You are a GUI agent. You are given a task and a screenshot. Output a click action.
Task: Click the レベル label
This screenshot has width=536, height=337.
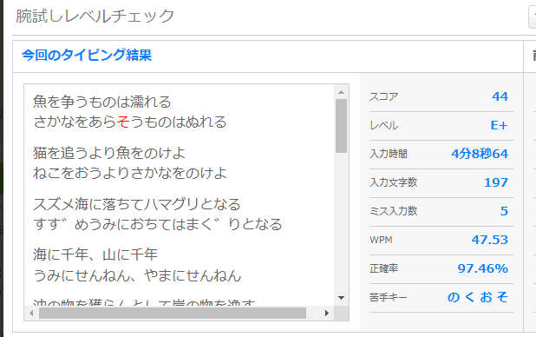click(x=384, y=125)
